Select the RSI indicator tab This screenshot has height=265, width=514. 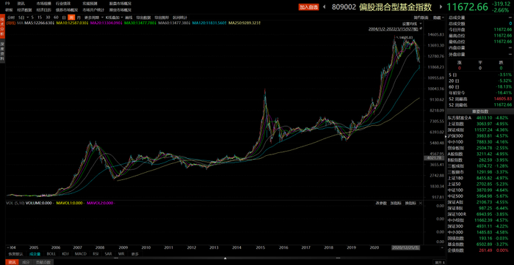coord(95,253)
